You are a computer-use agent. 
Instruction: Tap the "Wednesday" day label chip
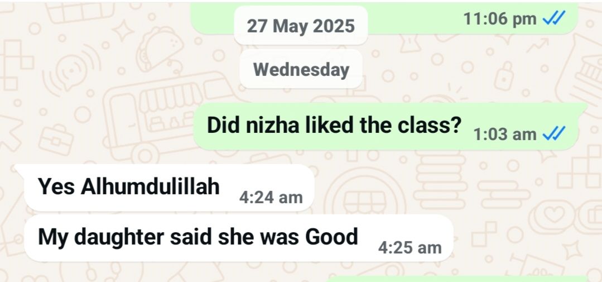tap(301, 70)
